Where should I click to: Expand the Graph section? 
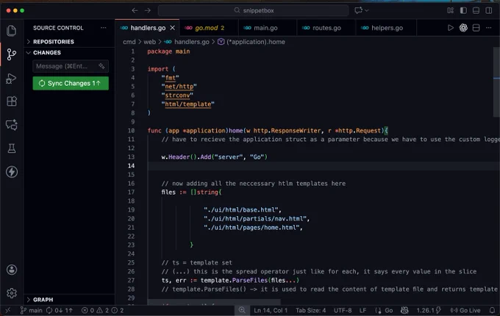pyautogui.click(x=69, y=300)
